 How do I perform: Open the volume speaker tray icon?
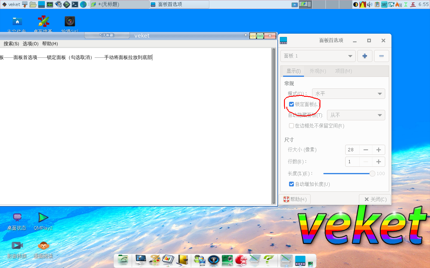click(370, 4)
